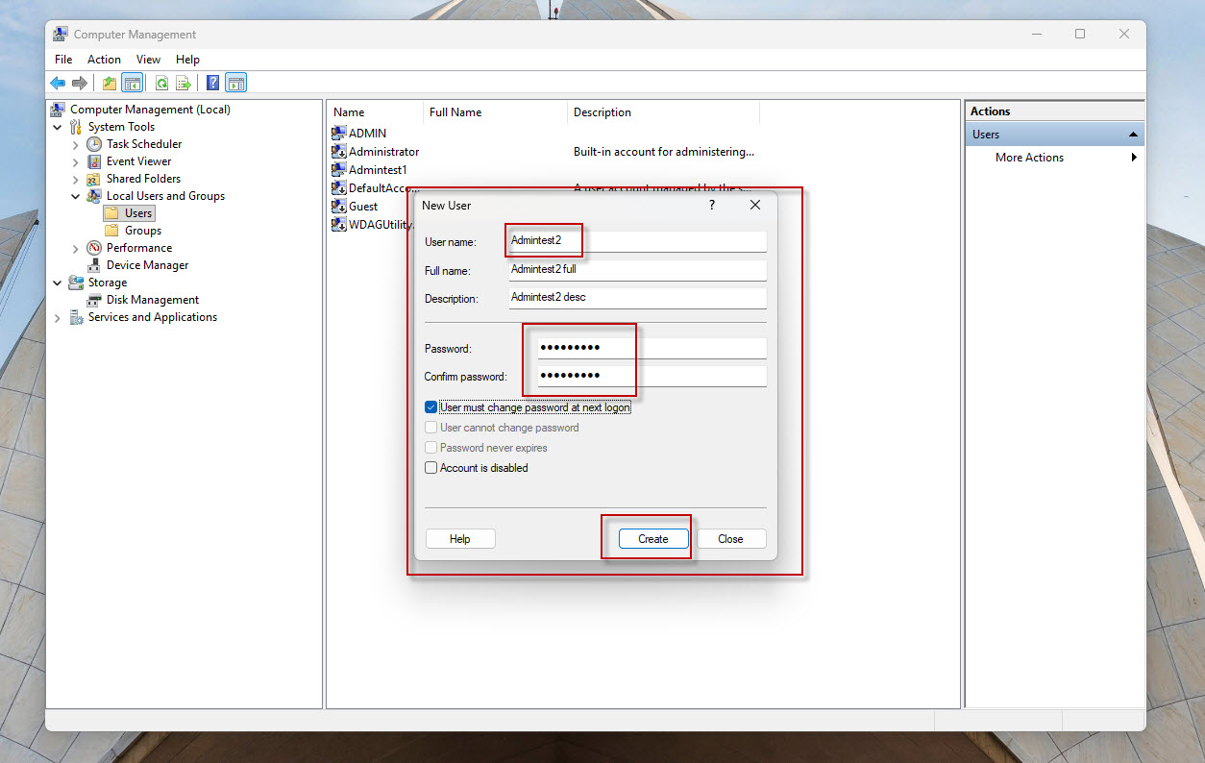
Task: Toggle the Show/Hide Console Tree icon
Action: coord(132,84)
